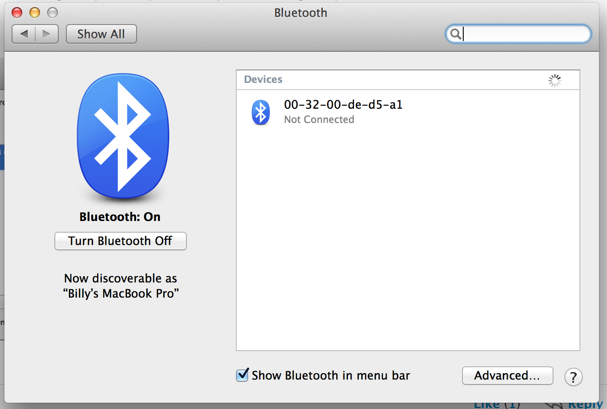Click the Bluetooth icon beside device 00-32-00-de-d5-a1
The image size is (607, 409).
tap(261, 112)
